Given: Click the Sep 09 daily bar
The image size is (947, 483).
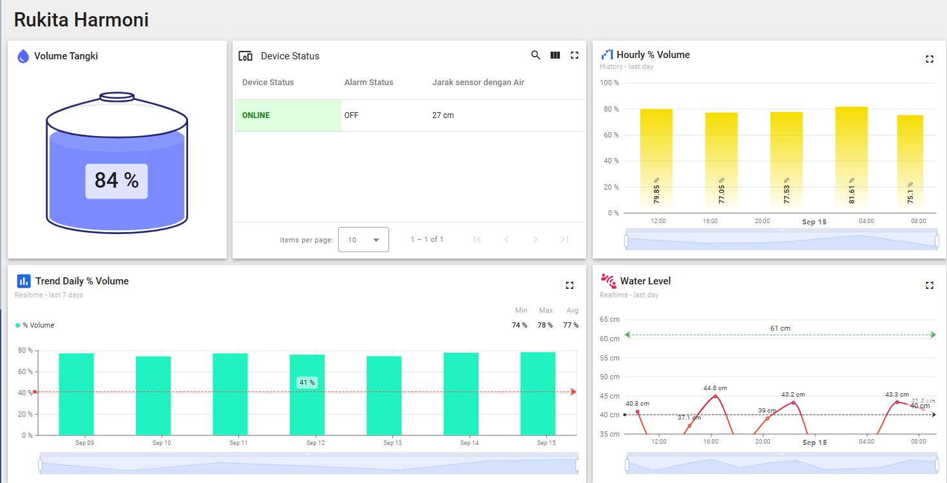Looking at the screenshot, I should coord(76,394).
